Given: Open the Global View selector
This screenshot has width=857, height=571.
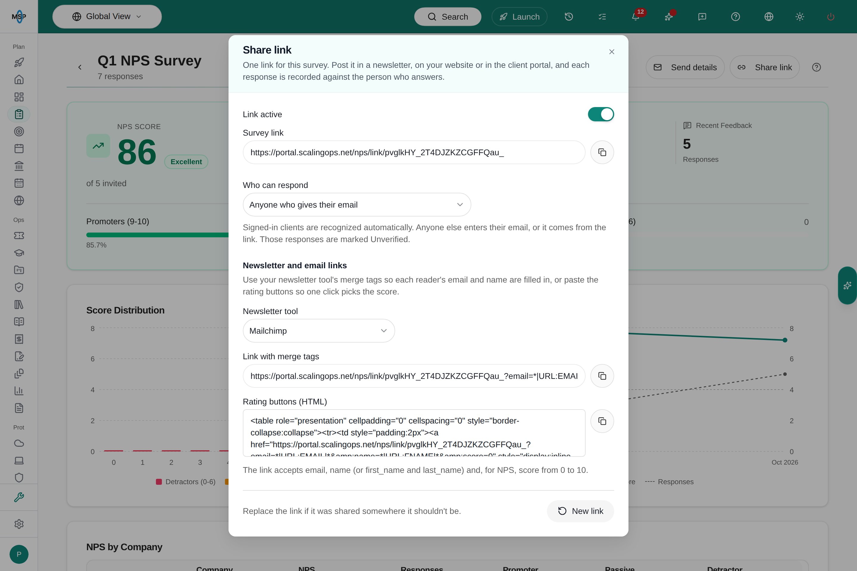Looking at the screenshot, I should [107, 16].
